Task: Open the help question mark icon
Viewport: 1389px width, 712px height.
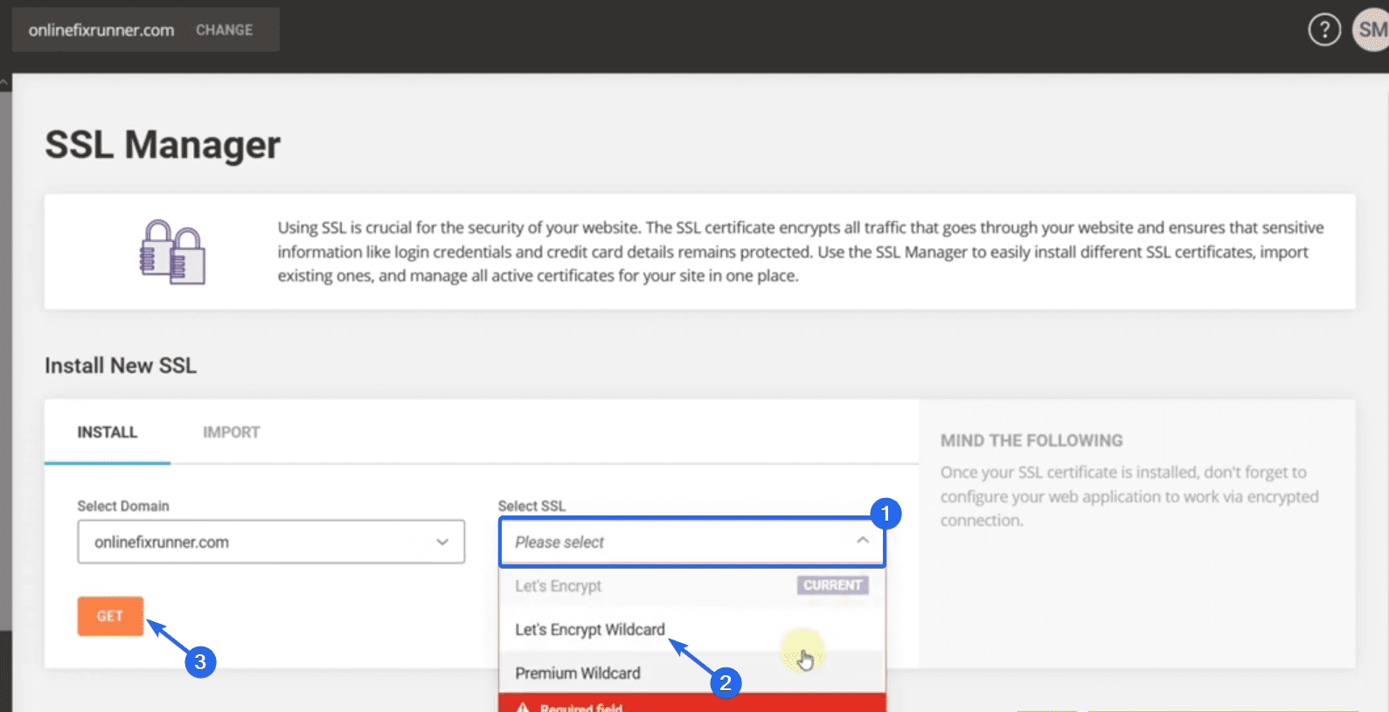Action: point(1324,30)
